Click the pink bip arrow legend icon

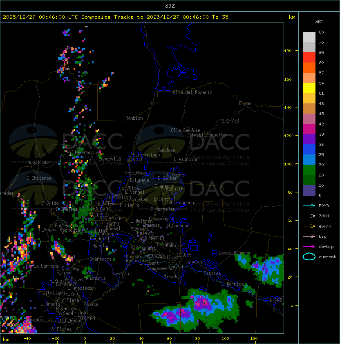pos(309,236)
